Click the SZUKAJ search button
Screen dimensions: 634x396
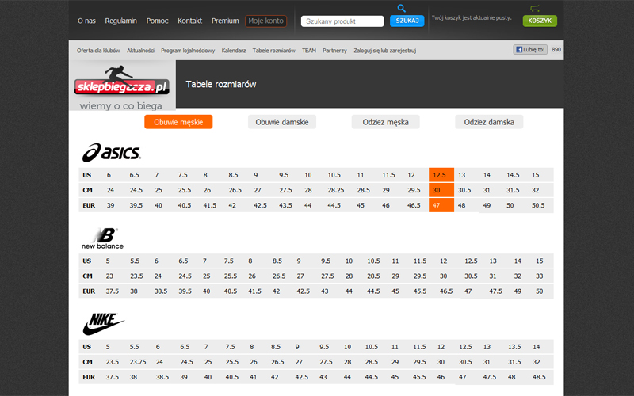click(407, 21)
